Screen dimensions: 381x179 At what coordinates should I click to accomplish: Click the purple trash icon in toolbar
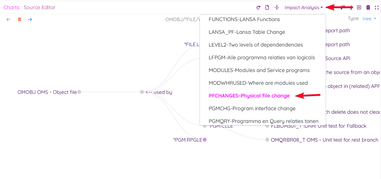coord(368,8)
